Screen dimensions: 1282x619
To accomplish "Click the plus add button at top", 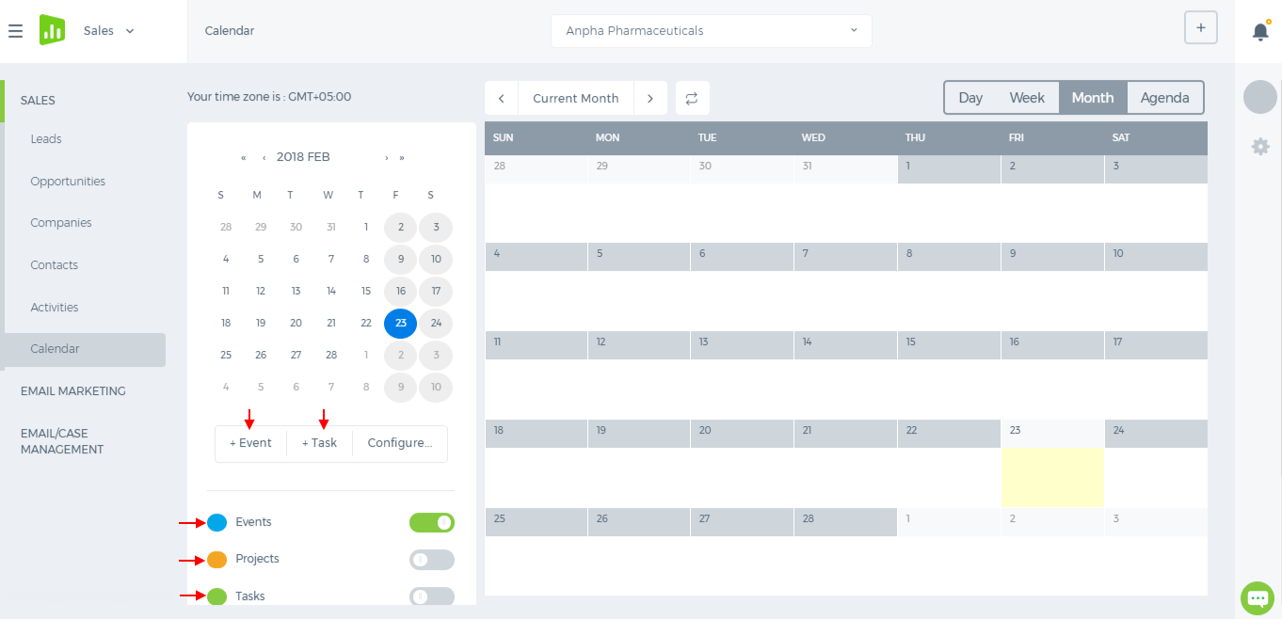I will coord(1200,27).
